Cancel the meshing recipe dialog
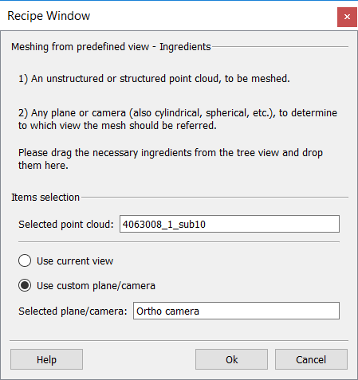358x380 pixels. tap(311, 359)
